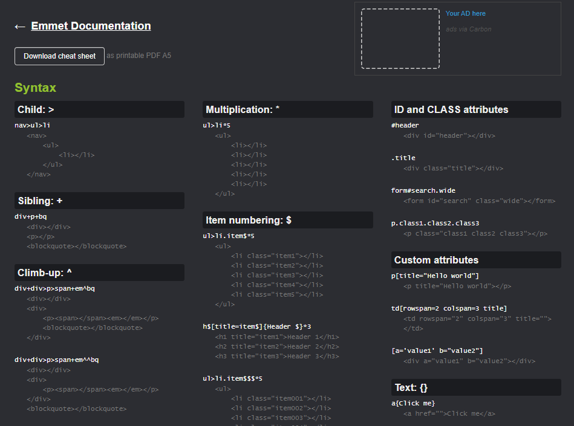Image resolution: width=574 pixels, height=426 pixels.
Task: Click the <p title="Hello world"></p> output
Action: 457,286
